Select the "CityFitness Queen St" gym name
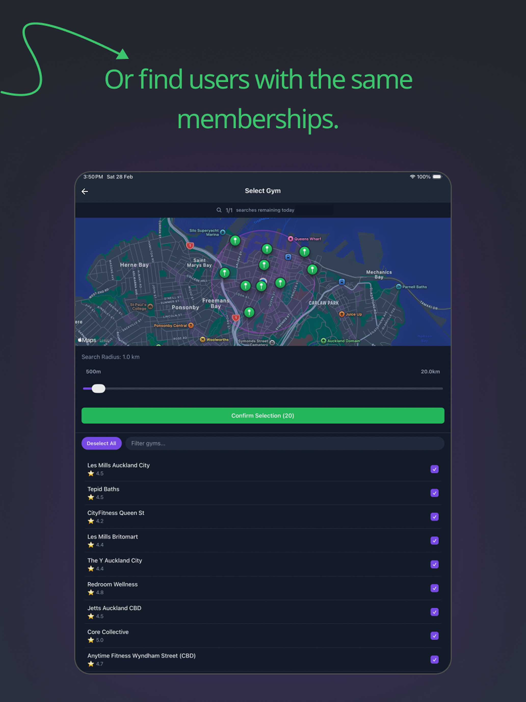526x702 pixels. click(x=116, y=513)
